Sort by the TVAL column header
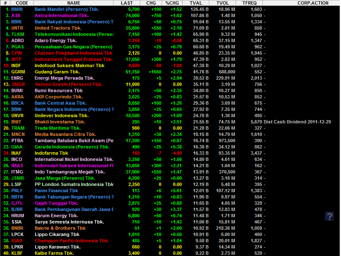Viewport: 341px width, 256px height. click(x=196, y=3)
